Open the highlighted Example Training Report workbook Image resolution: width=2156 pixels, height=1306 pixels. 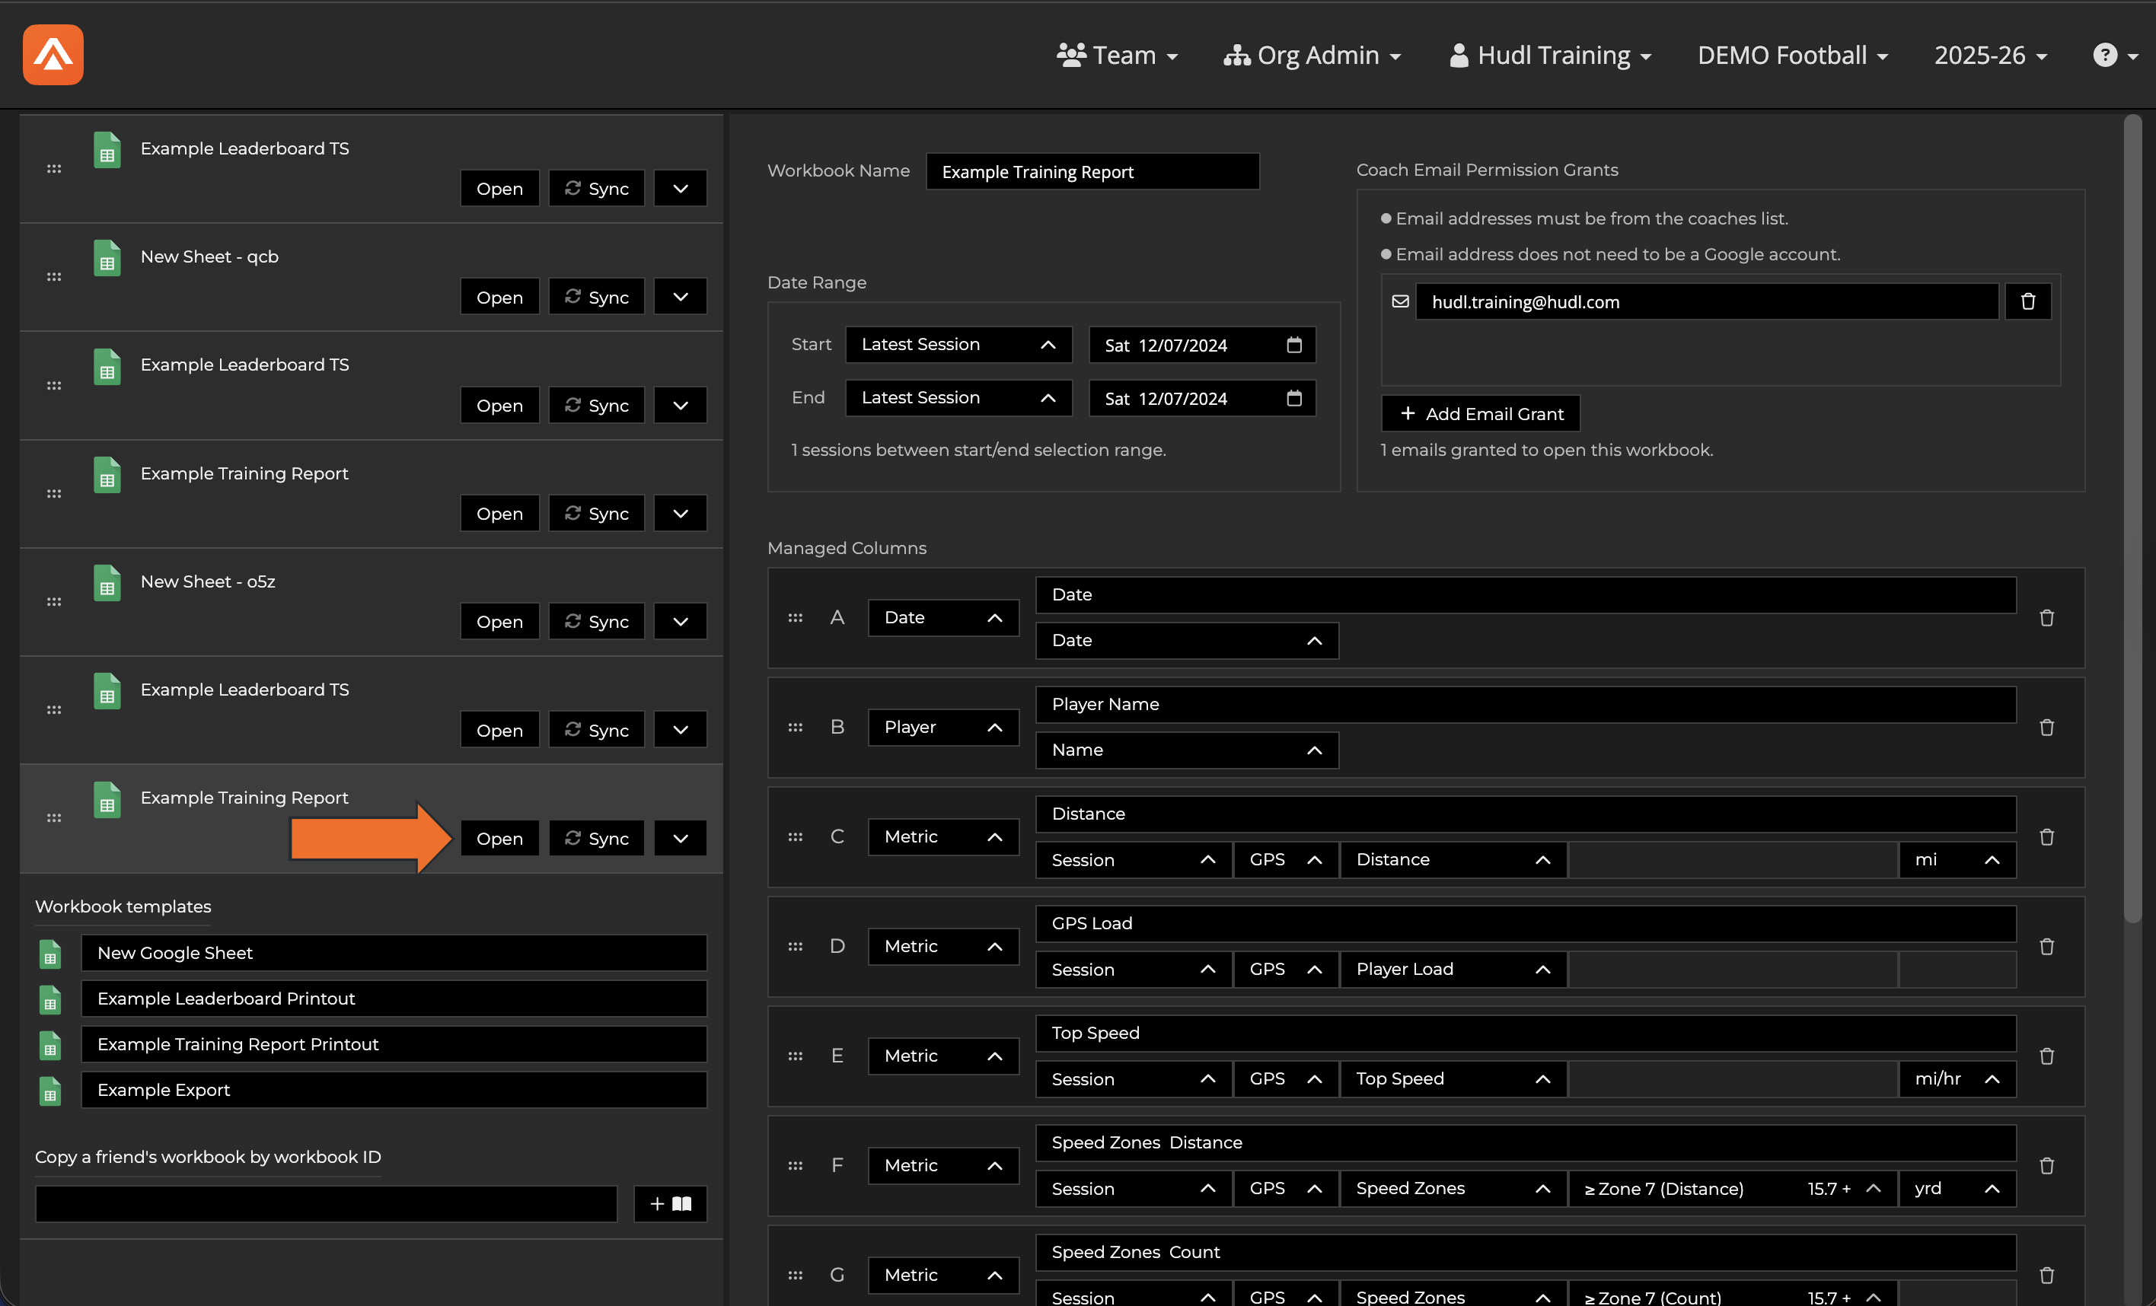(x=499, y=838)
